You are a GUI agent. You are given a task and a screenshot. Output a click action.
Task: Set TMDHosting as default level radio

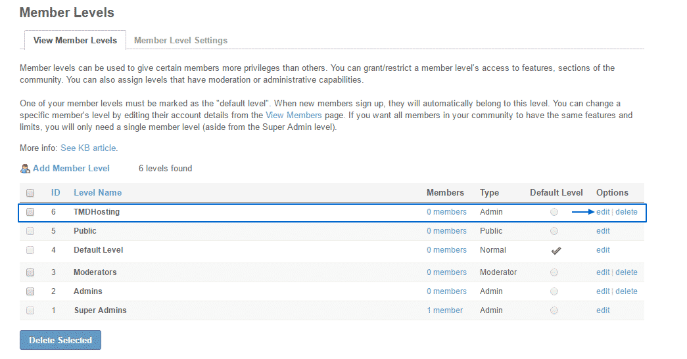pyautogui.click(x=554, y=212)
